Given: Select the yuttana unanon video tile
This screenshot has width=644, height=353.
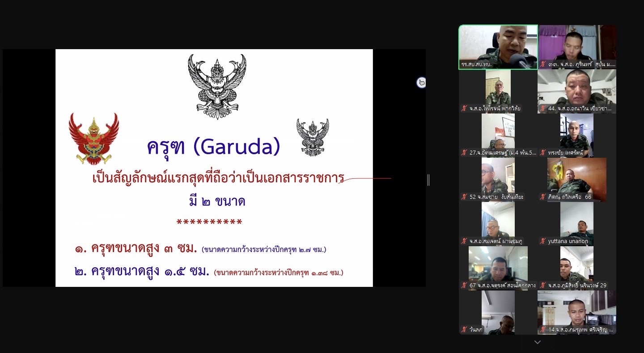Looking at the screenshot, I should tap(577, 223).
